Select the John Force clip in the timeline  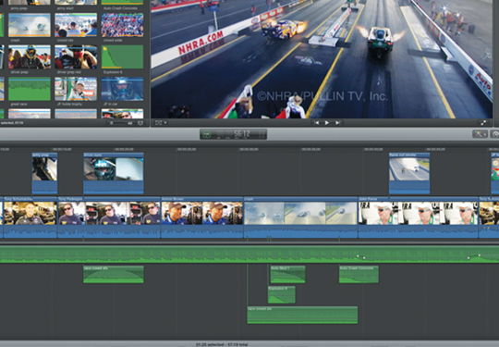tap(418, 217)
